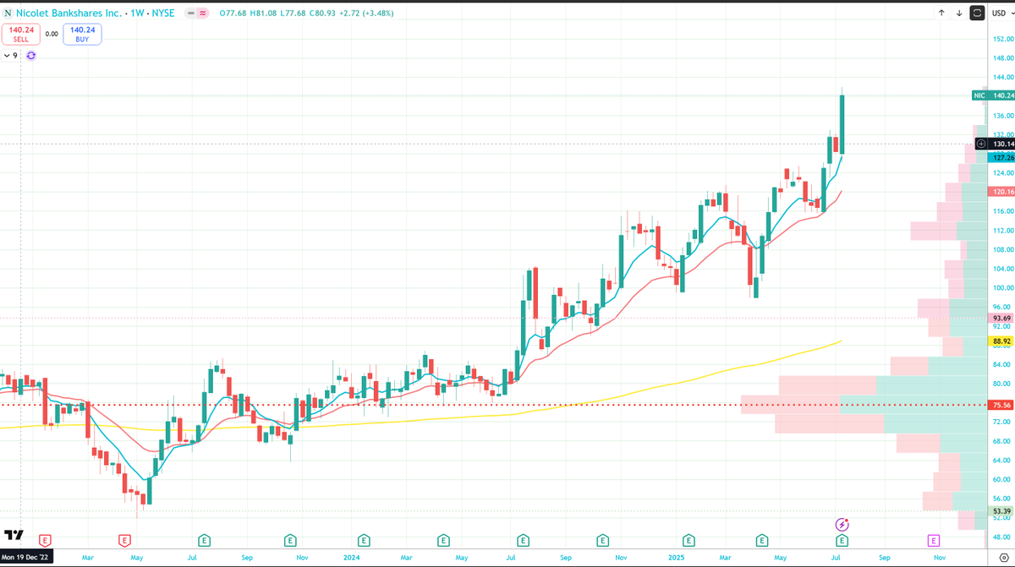Click the 140.24 SELL button
Viewport: 1015px width, 567px height.
click(20, 34)
